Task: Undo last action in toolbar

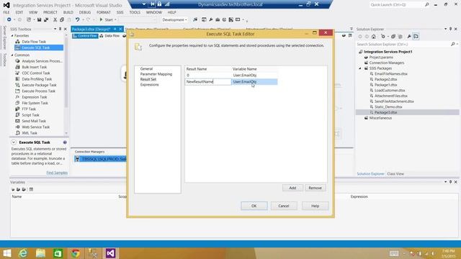Action: 77,19
